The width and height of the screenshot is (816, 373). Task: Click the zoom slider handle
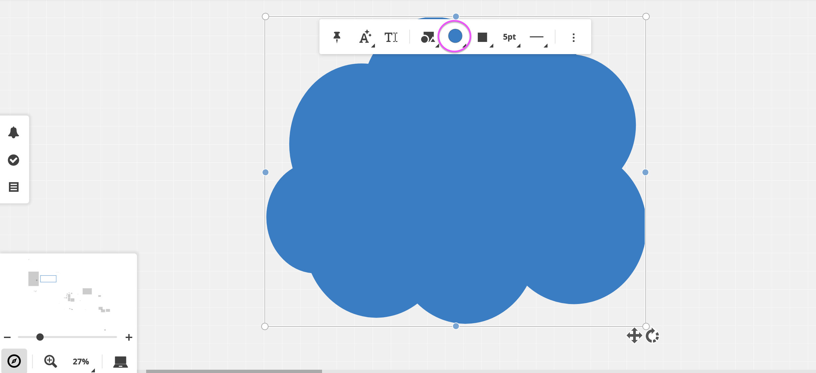click(40, 337)
